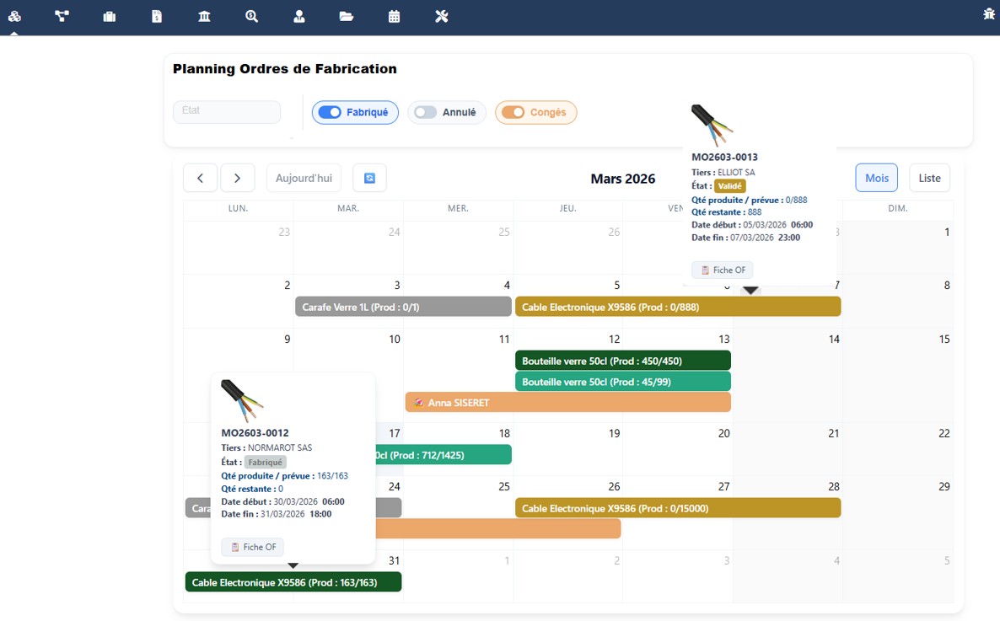1000x621 pixels.
Task: Enable the Annulé toggle
Action: 426,112
